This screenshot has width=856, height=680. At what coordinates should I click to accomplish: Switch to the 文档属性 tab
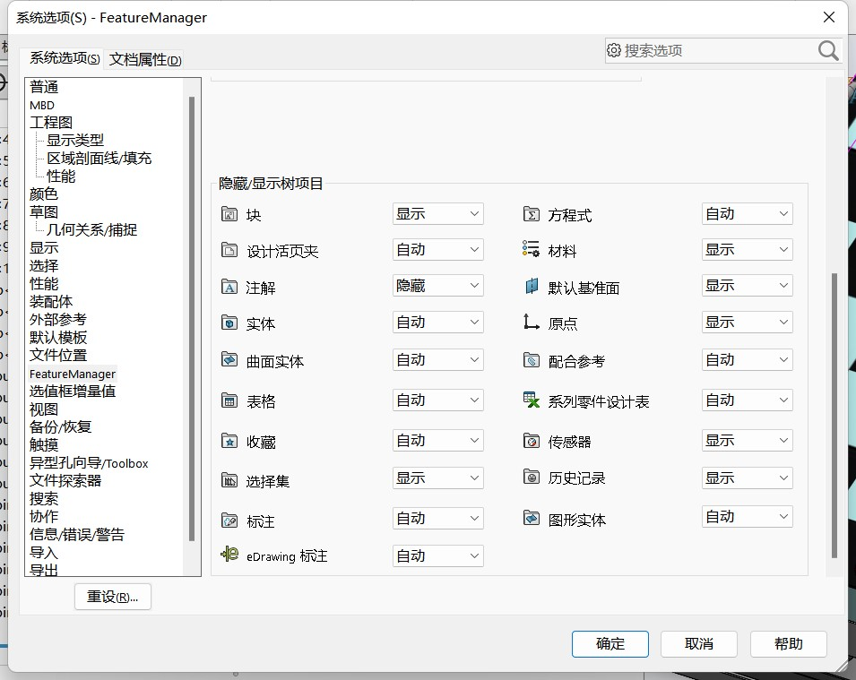click(145, 60)
